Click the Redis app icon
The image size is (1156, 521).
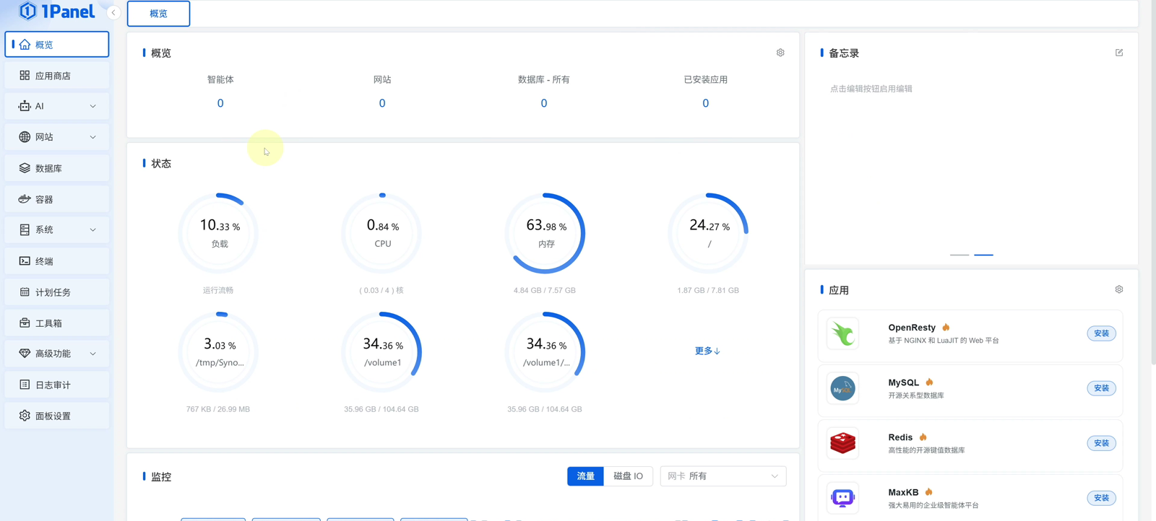pos(842,443)
